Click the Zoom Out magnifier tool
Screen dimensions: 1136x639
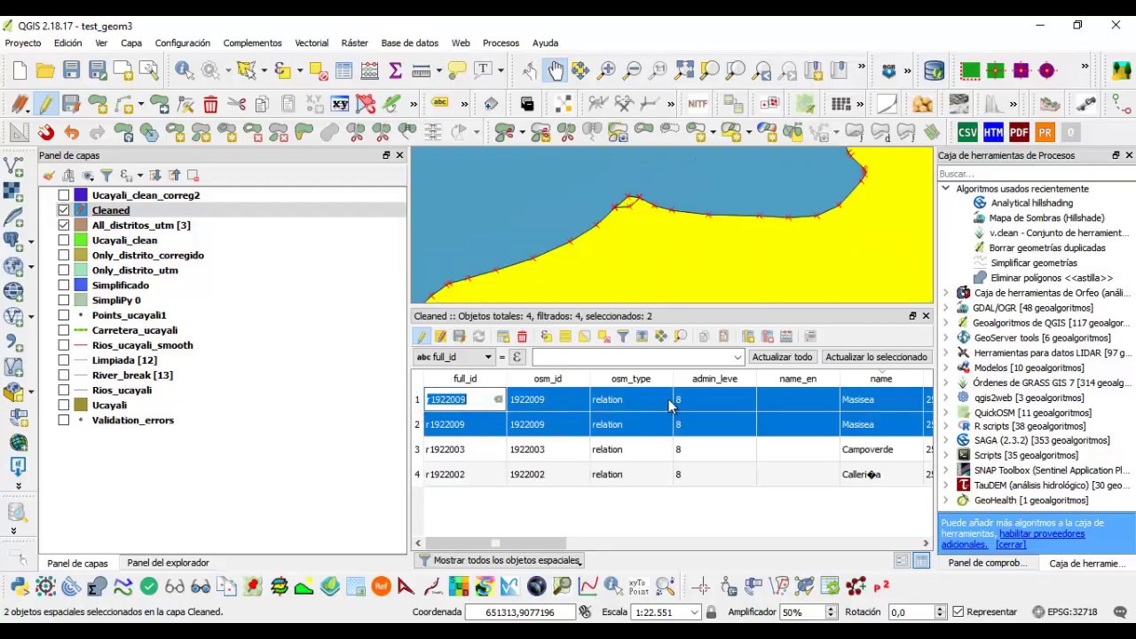[x=633, y=70]
